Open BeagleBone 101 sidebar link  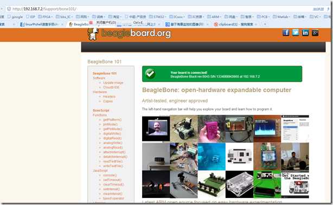(105, 73)
